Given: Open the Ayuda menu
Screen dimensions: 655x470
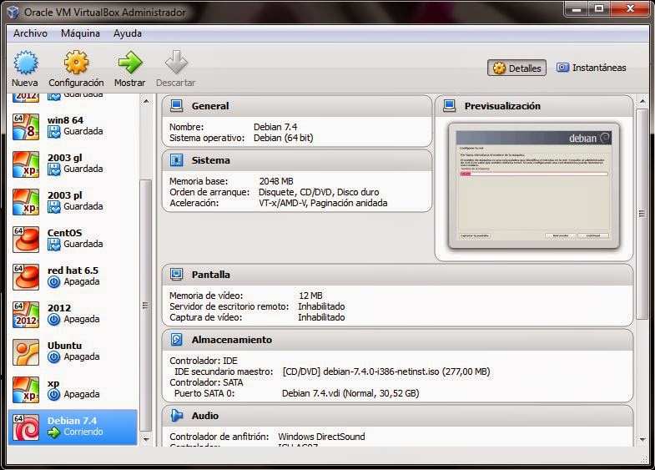Looking at the screenshot, I should [x=128, y=33].
